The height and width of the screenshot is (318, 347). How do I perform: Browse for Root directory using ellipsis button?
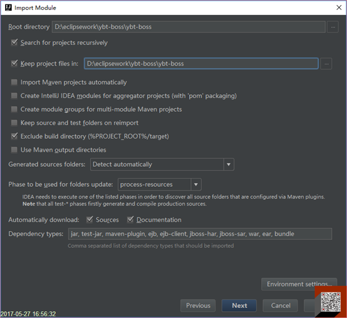pos(333,27)
